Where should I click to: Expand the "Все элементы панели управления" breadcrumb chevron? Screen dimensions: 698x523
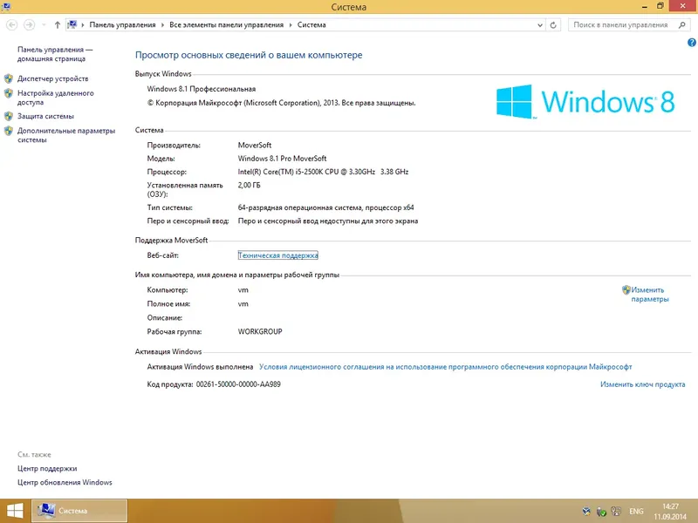pos(288,24)
